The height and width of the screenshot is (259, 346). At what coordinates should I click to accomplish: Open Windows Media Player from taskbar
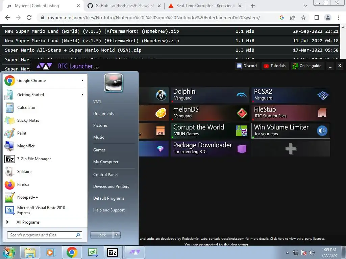click(x=50, y=252)
